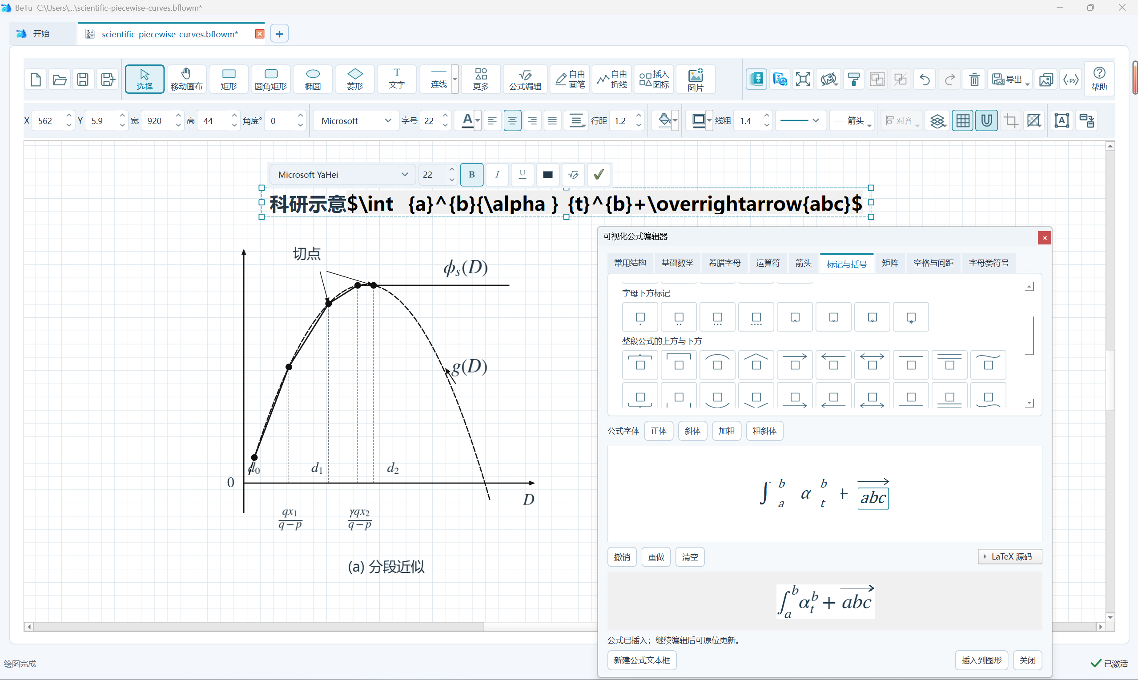The width and height of the screenshot is (1138, 680).
Task: Click 插入到图形 button
Action: (981, 660)
